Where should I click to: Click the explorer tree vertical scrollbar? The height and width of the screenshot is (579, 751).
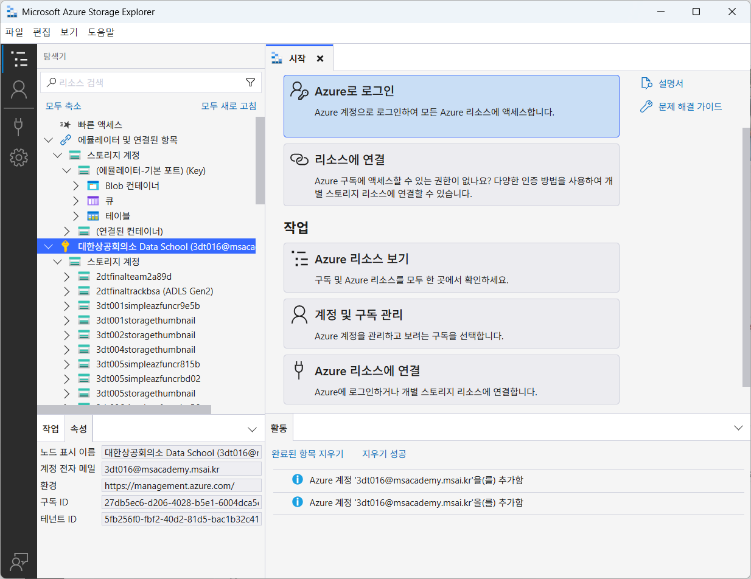pos(260,161)
